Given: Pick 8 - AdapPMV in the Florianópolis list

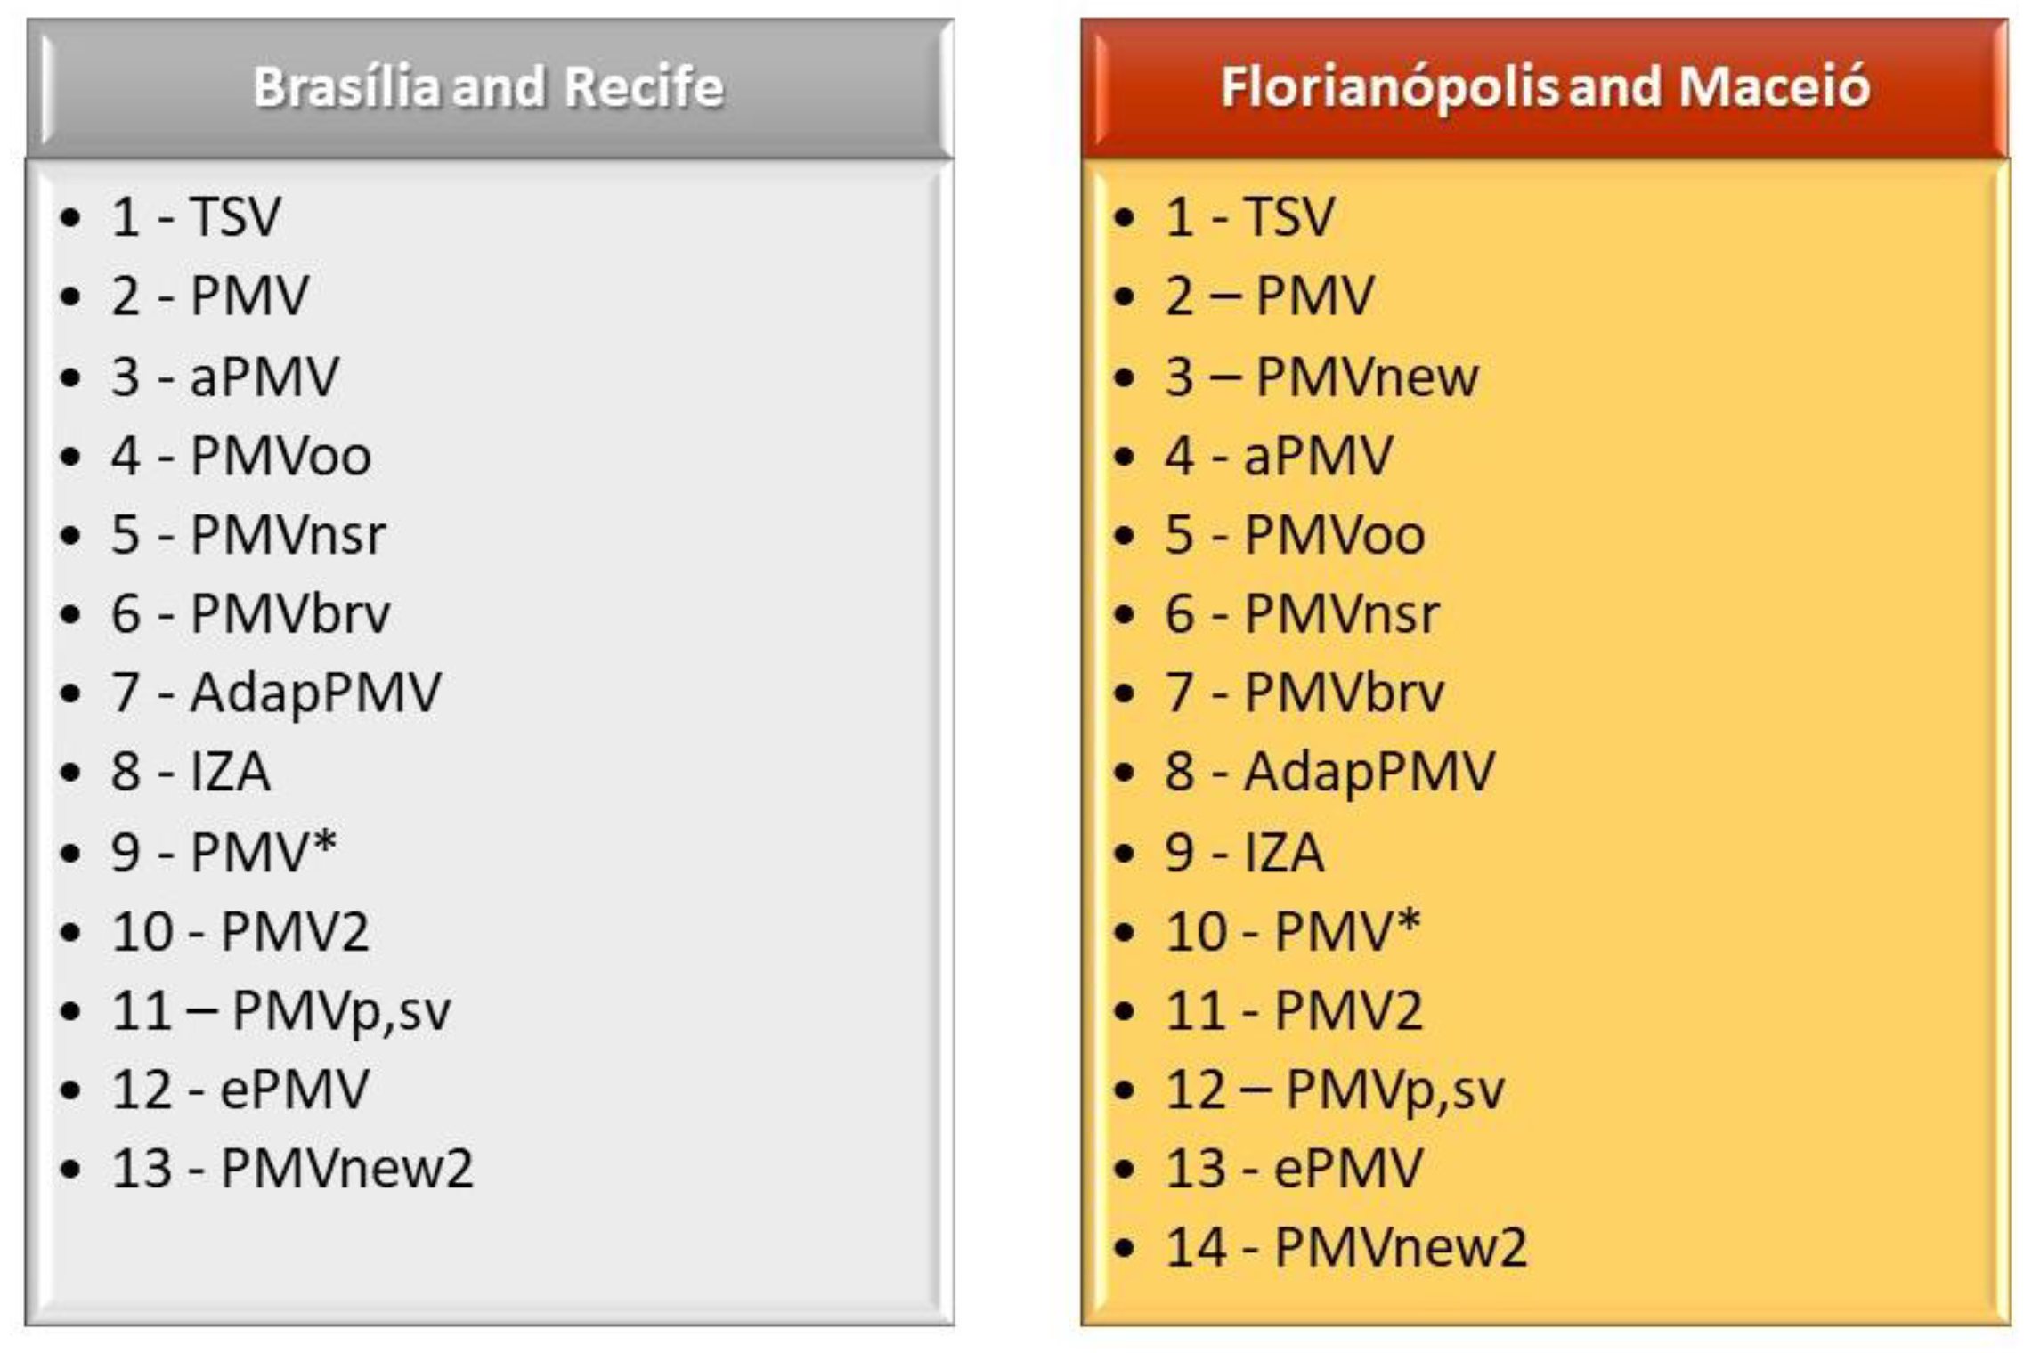Looking at the screenshot, I should click(x=1329, y=773).
